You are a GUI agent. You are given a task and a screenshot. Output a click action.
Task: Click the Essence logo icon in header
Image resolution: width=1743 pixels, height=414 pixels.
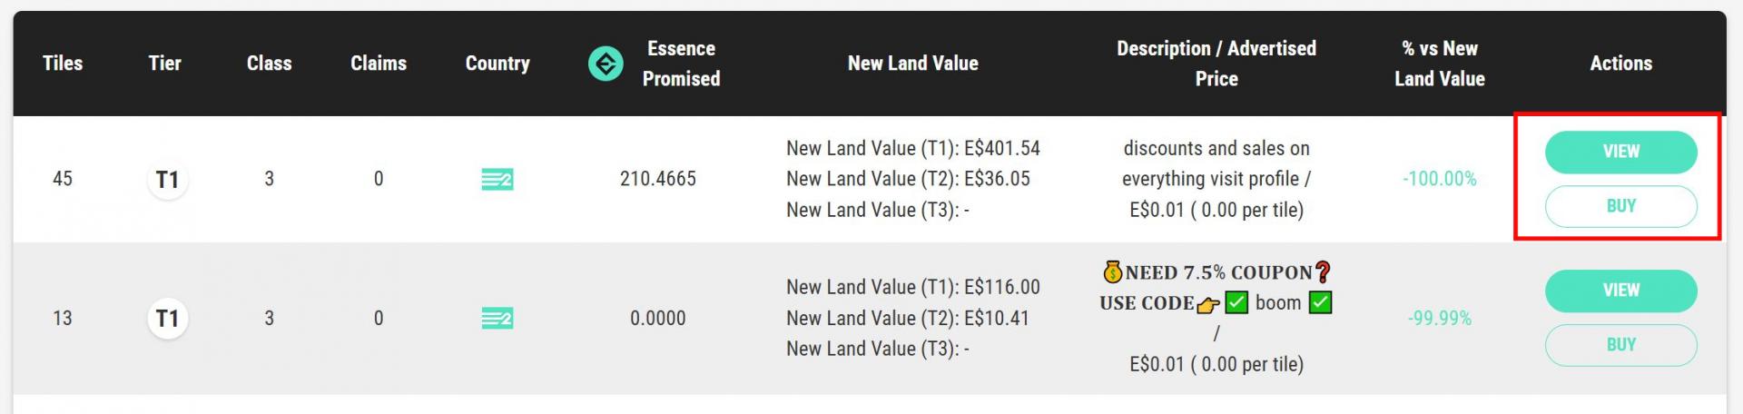pos(606,64)
